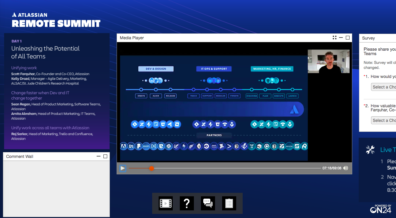The height and width of the screenshot is (218, 396).
Task: Minimize the Media Player window
Action: [341, 38]
